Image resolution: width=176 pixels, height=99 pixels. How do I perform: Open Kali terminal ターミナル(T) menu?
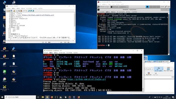121,12
